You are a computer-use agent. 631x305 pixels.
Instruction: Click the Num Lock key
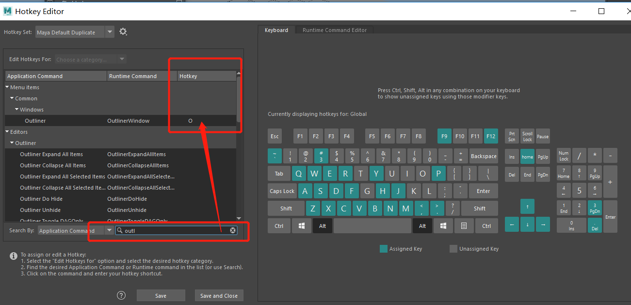pyautogui.click(x=564, y=156)
